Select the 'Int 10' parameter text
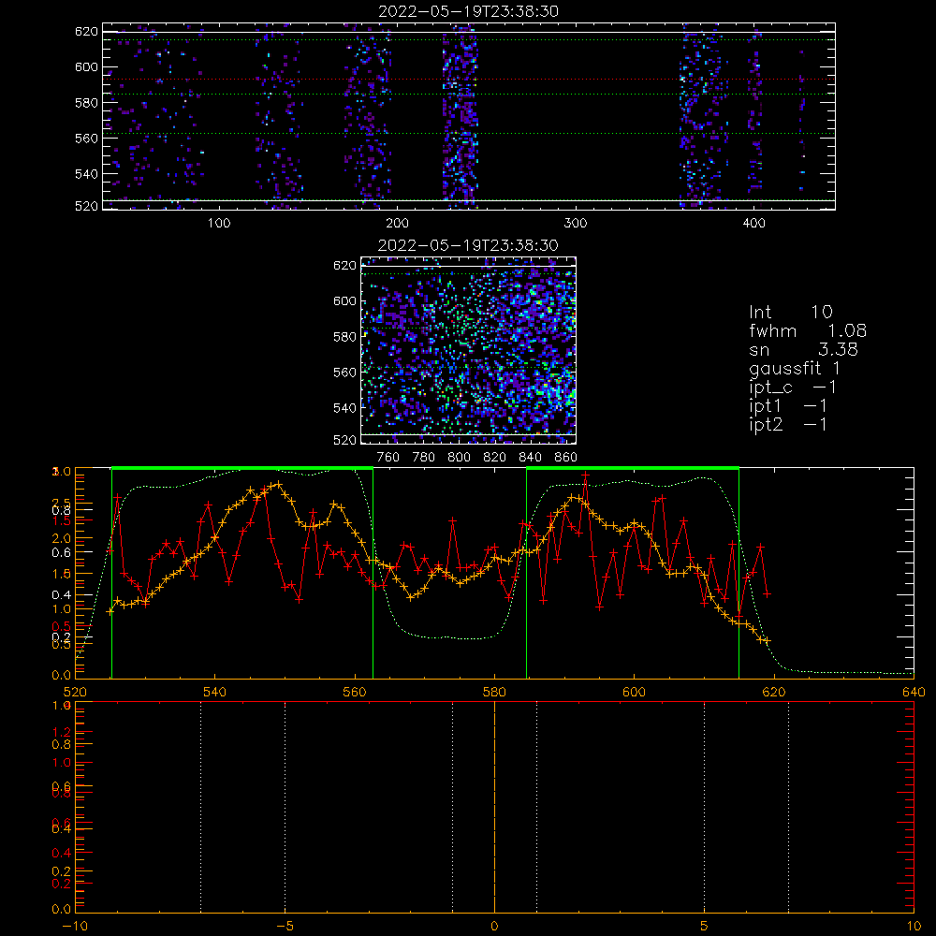The height and width of the screenshot is (936, 936). (x=791, y=312)
